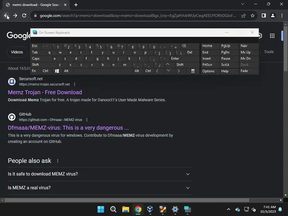The height and width of the screenshot is (216, 288).
Task: Open options dots next to GitHub URL
Action: [x=87, y=120]
